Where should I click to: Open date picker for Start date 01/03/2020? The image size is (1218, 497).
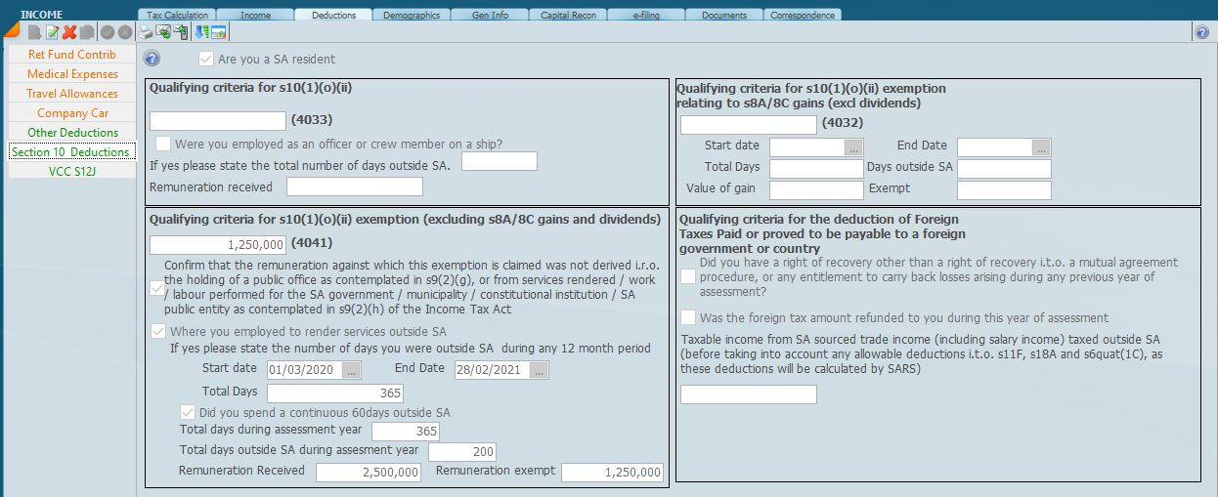[x=352, y=370]
